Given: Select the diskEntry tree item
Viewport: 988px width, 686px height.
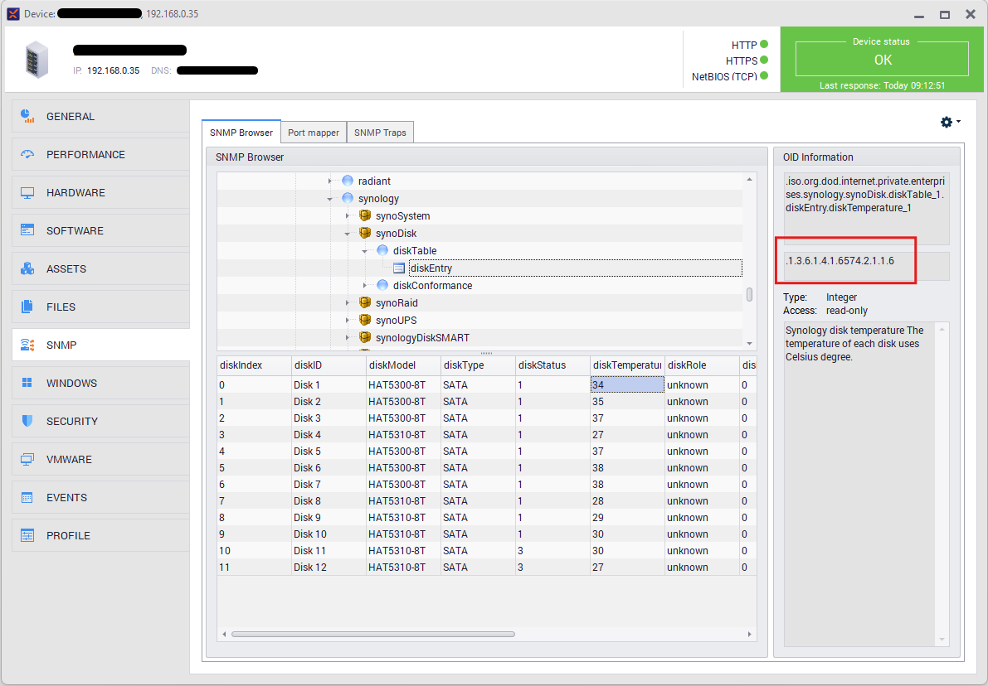Looking at the screenshot, I should pos(431,268).
